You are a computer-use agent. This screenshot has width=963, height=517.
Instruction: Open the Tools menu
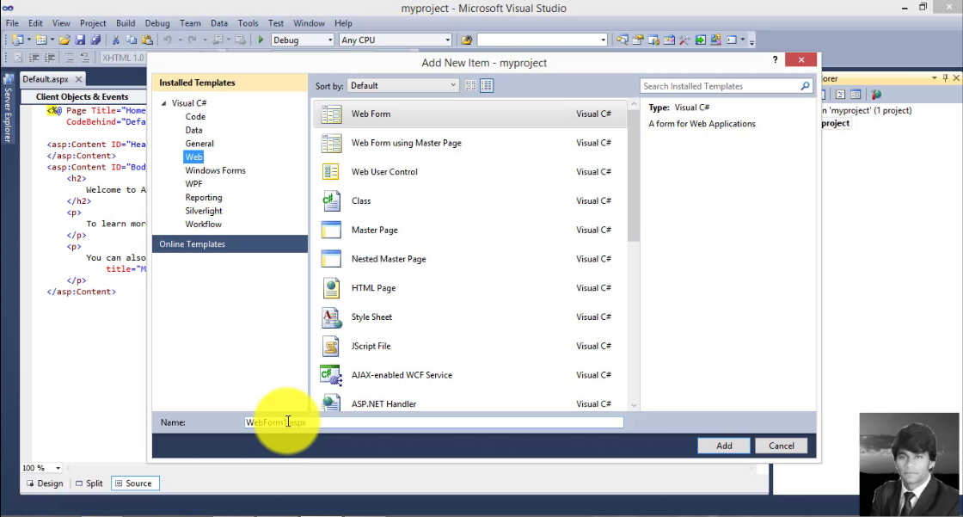point(248,23)
